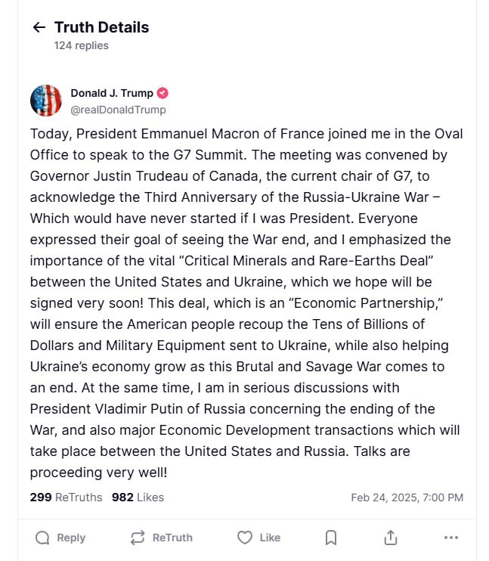
Task: Click the verified badge icon
Action: (162, 94)
